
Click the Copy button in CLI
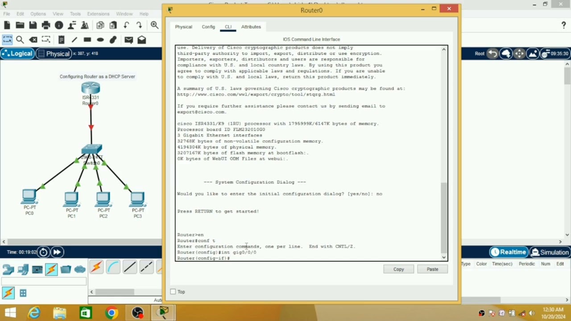point(398,269)
